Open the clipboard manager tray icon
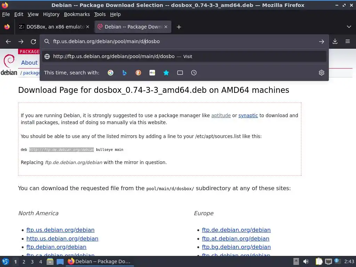356x267 pixels. point(319,261)
